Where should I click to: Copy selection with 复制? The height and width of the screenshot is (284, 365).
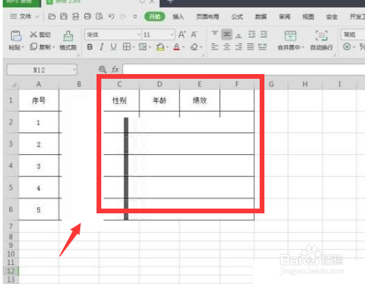click(x=40, y=47)
